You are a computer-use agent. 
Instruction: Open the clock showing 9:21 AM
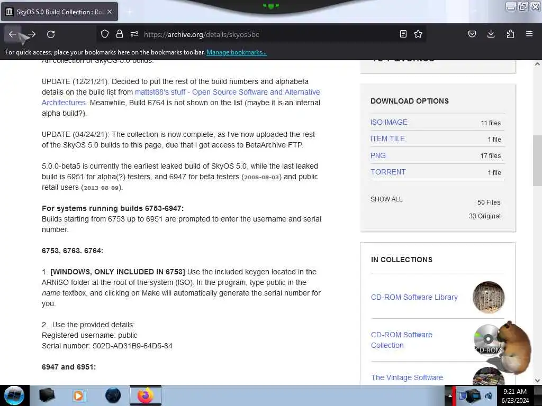[x=515, y=396]
